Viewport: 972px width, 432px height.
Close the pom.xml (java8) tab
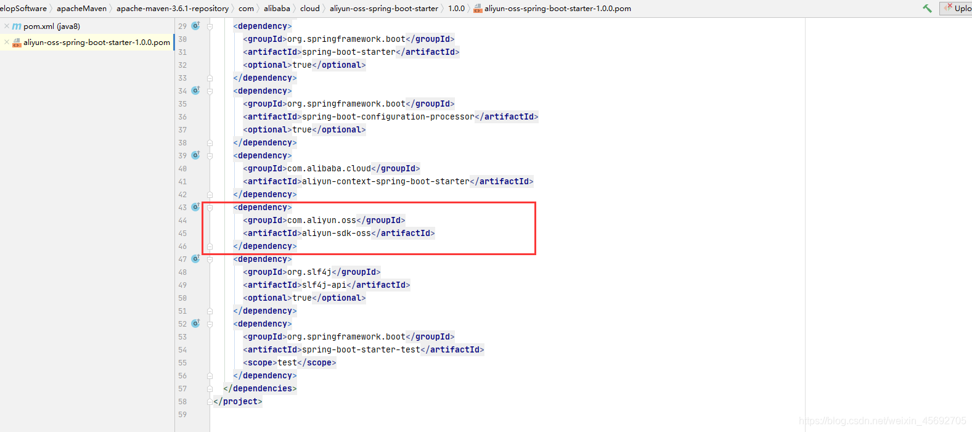[x=7, y=26]
